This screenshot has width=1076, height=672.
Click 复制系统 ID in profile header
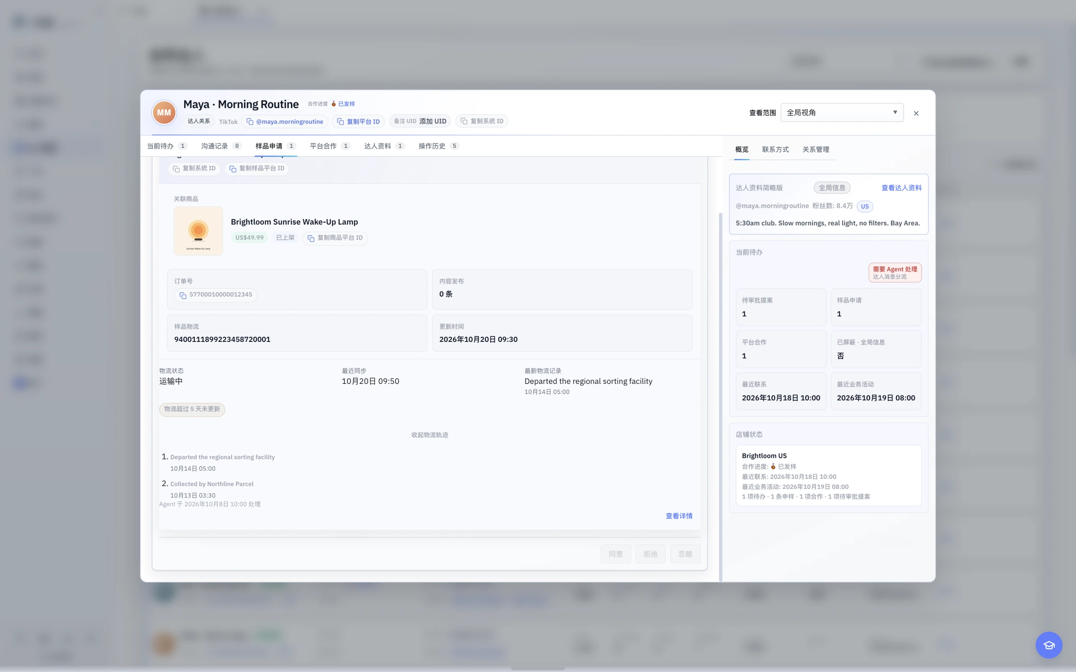coord(482,121)
